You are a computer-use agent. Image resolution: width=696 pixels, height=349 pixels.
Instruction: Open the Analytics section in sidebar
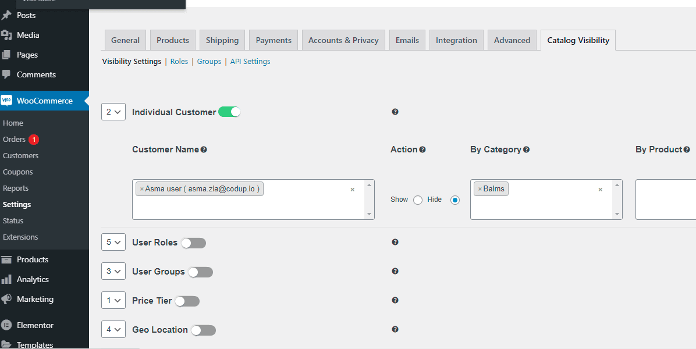(x=32, y=279)
